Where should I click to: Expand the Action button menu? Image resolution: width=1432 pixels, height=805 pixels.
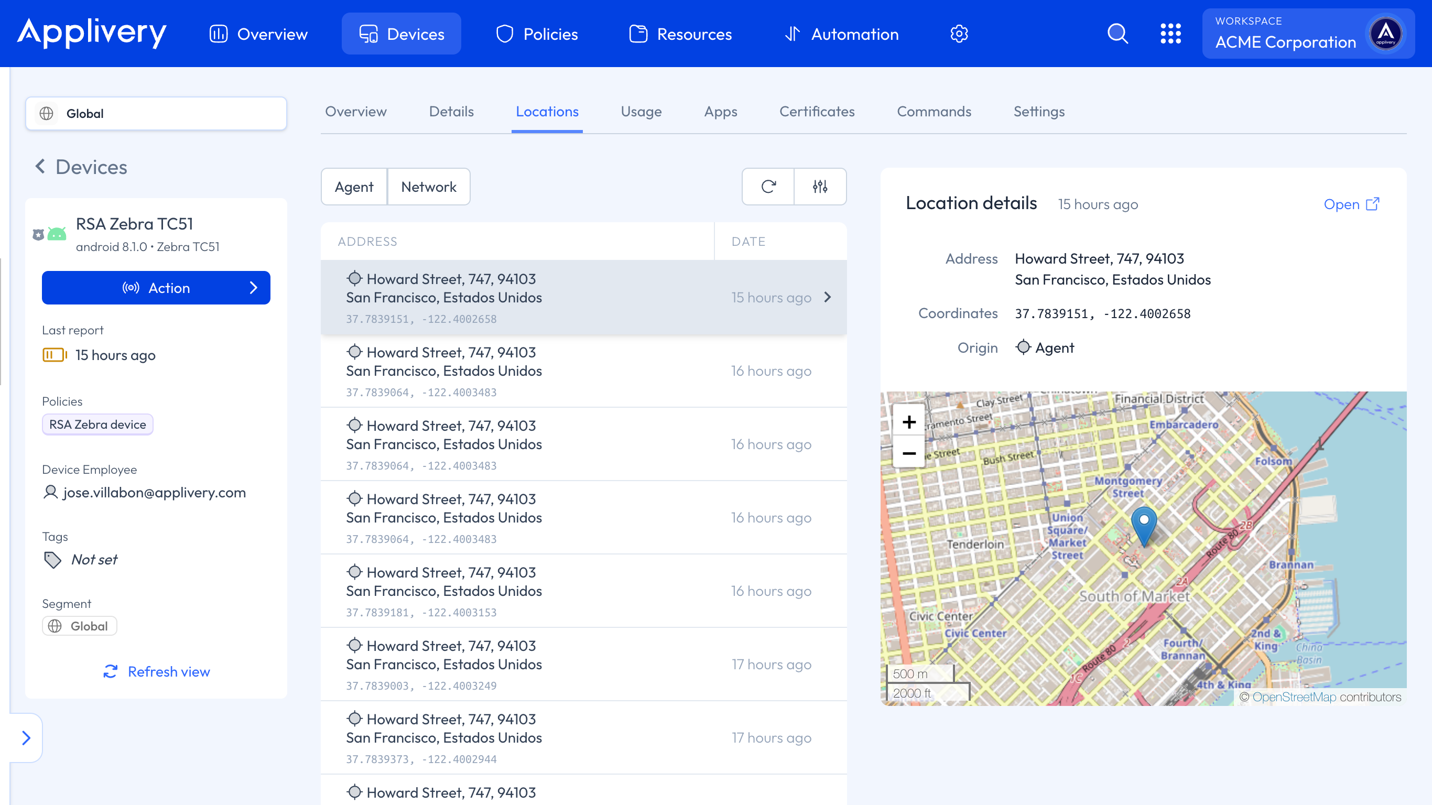pos(156,288)
